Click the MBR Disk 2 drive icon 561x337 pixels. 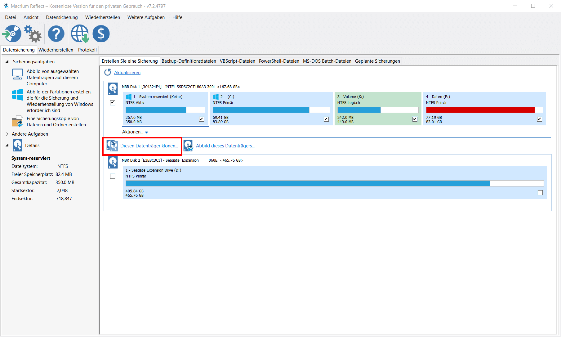coord(113,162)
